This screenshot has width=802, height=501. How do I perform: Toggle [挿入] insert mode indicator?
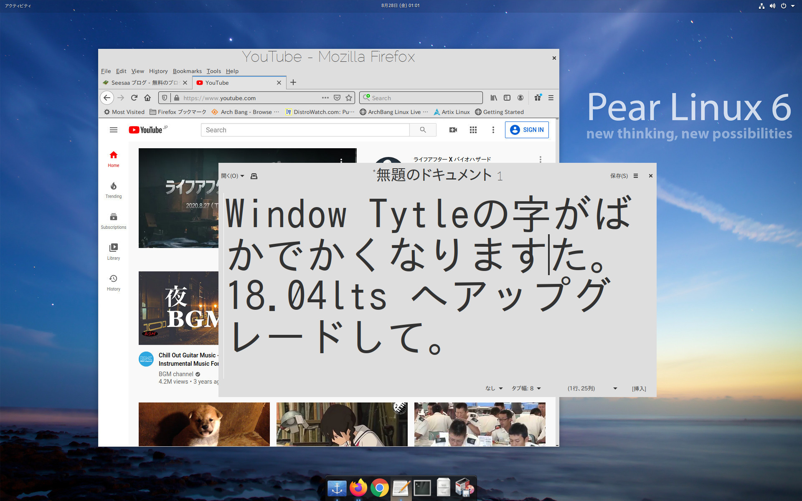tap(639, 388)
